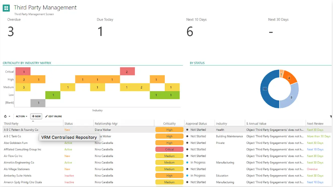Click the yellow Medium matrix cell showing 2
Viewport: 333px width, 187px height.
click(142, 87)
